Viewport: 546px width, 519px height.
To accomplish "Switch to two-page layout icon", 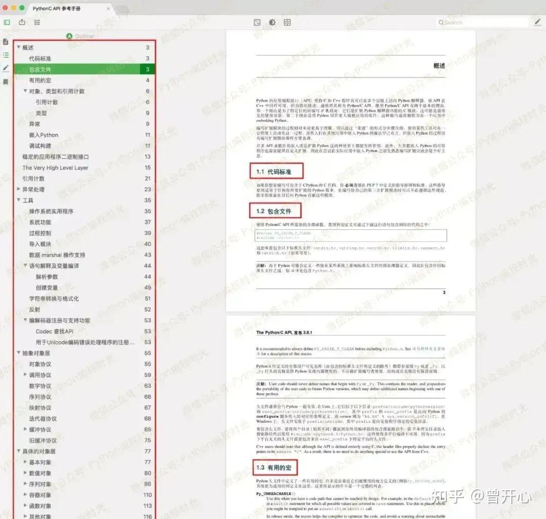I will click(287, 22).
